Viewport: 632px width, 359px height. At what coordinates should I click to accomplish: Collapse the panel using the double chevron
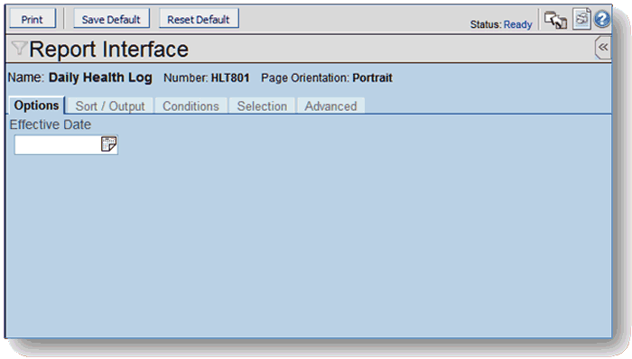[x=603, y=48]
